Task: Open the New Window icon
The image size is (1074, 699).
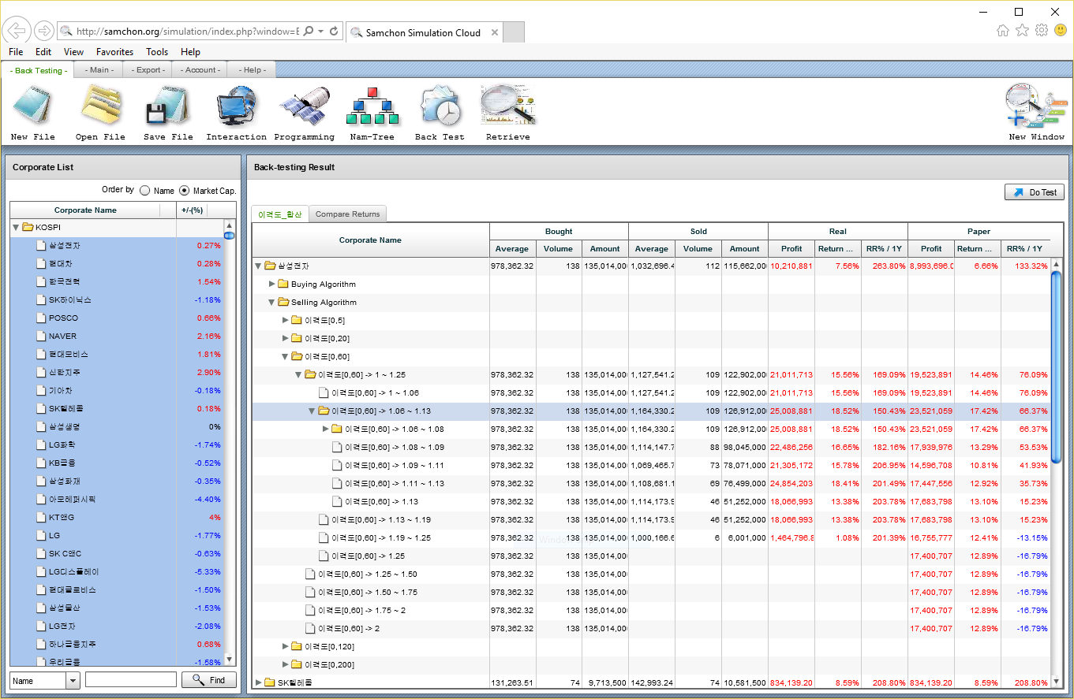Action: click(1036, 106)
